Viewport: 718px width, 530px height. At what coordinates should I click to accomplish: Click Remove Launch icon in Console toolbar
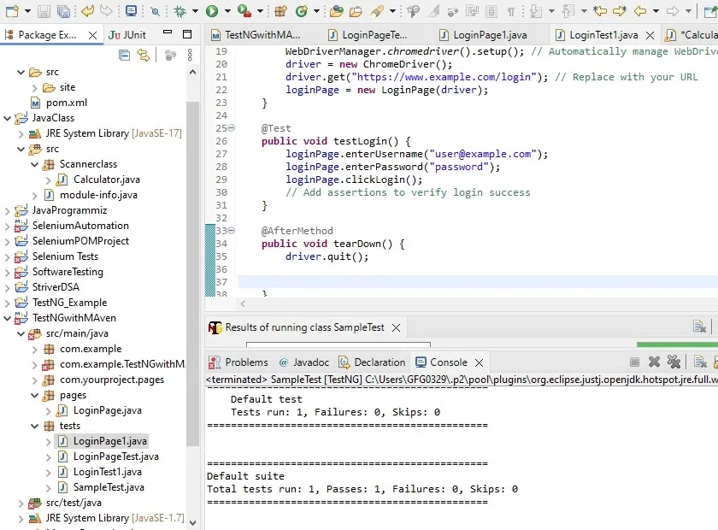(x=654, y=362)
